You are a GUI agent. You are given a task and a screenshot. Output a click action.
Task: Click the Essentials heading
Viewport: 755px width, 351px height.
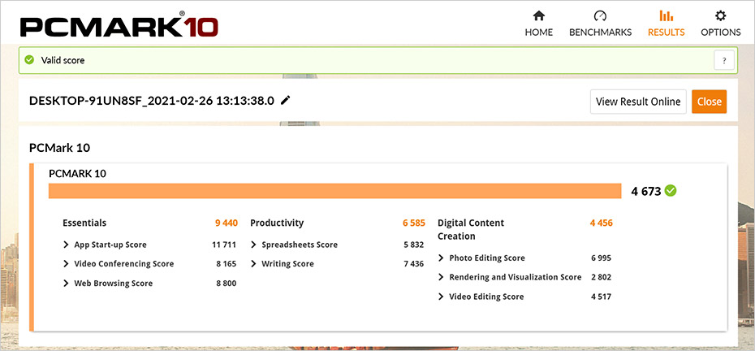click(x=84, y=223)
